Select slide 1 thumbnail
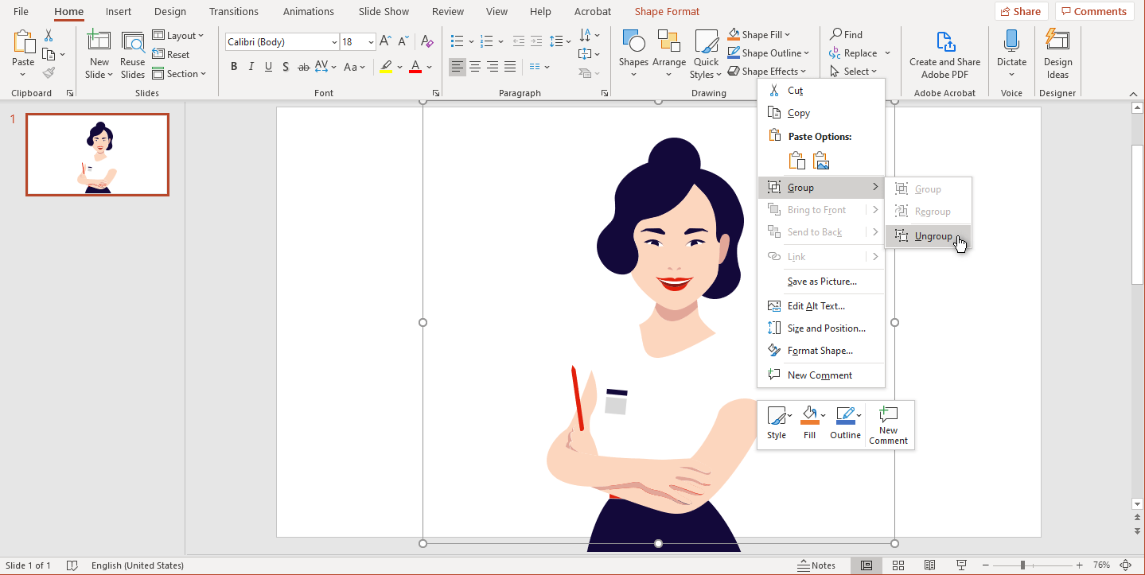Viewport: 1145px width, 575px height. 97,154
